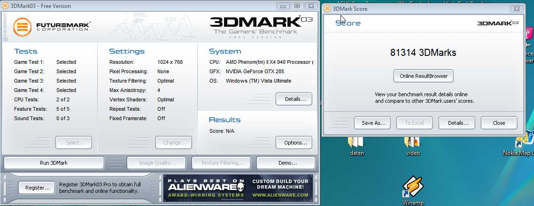Click Save As... in Score window
The image size is (534, 206).
click(372, 123)
